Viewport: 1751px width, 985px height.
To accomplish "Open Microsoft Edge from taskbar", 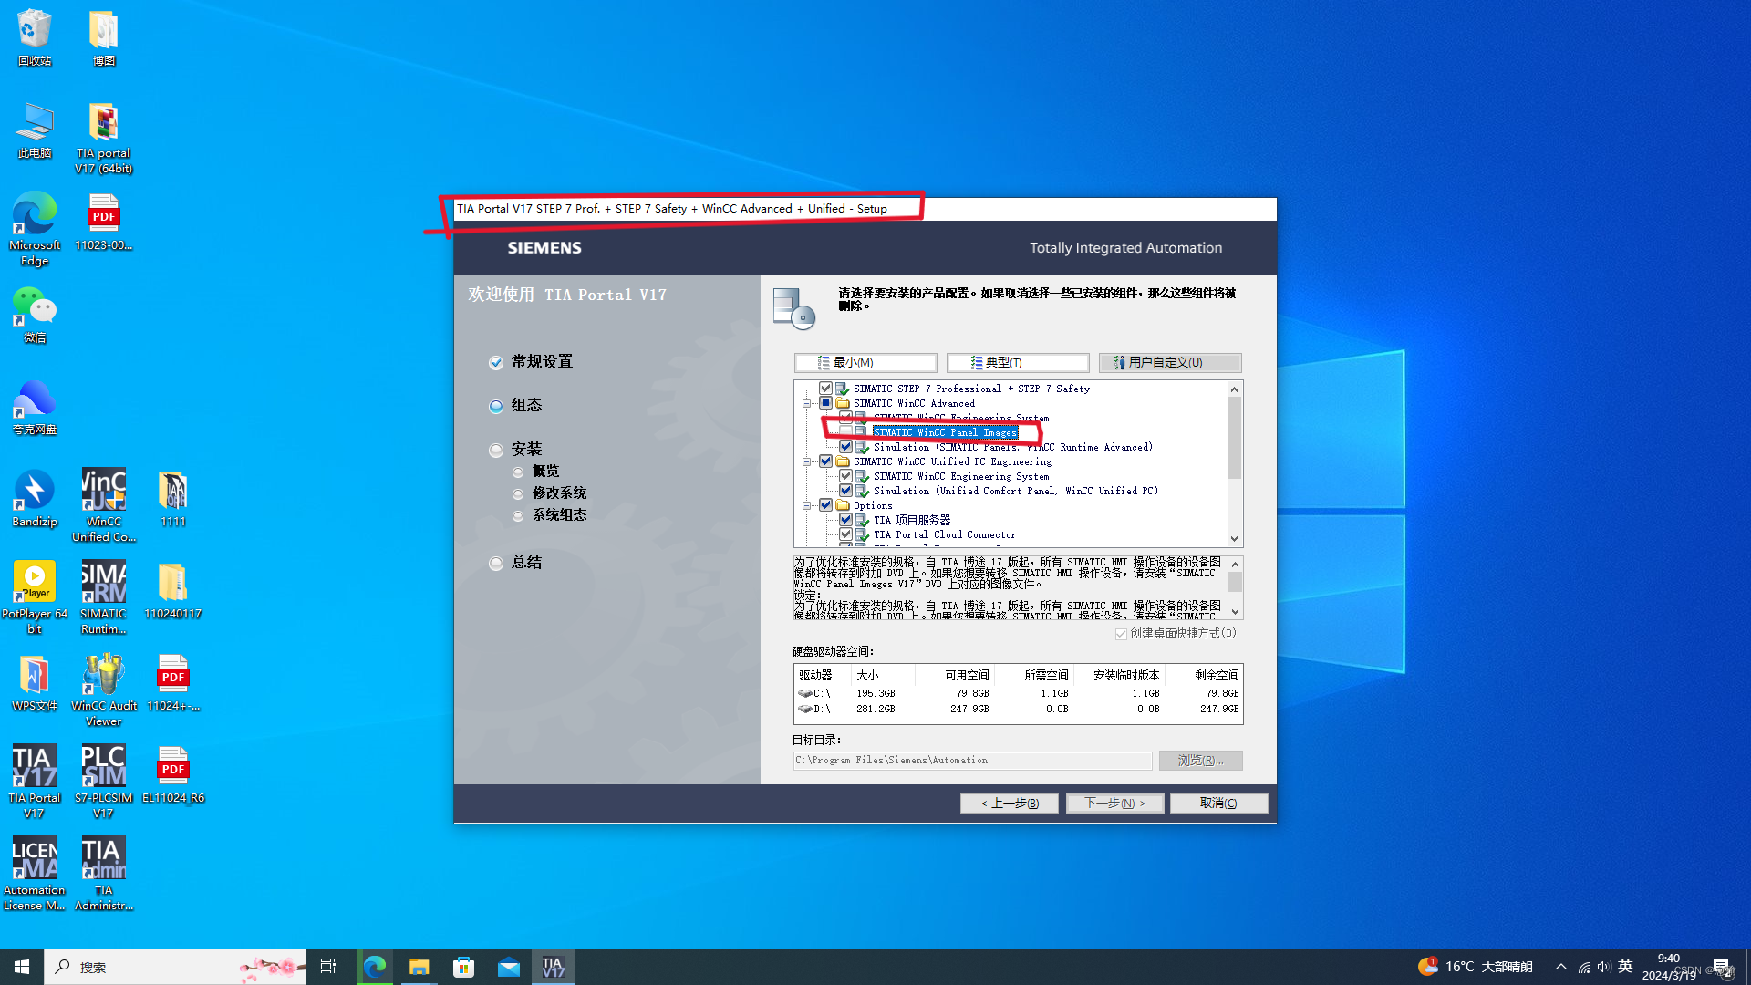I will [375, 967].
